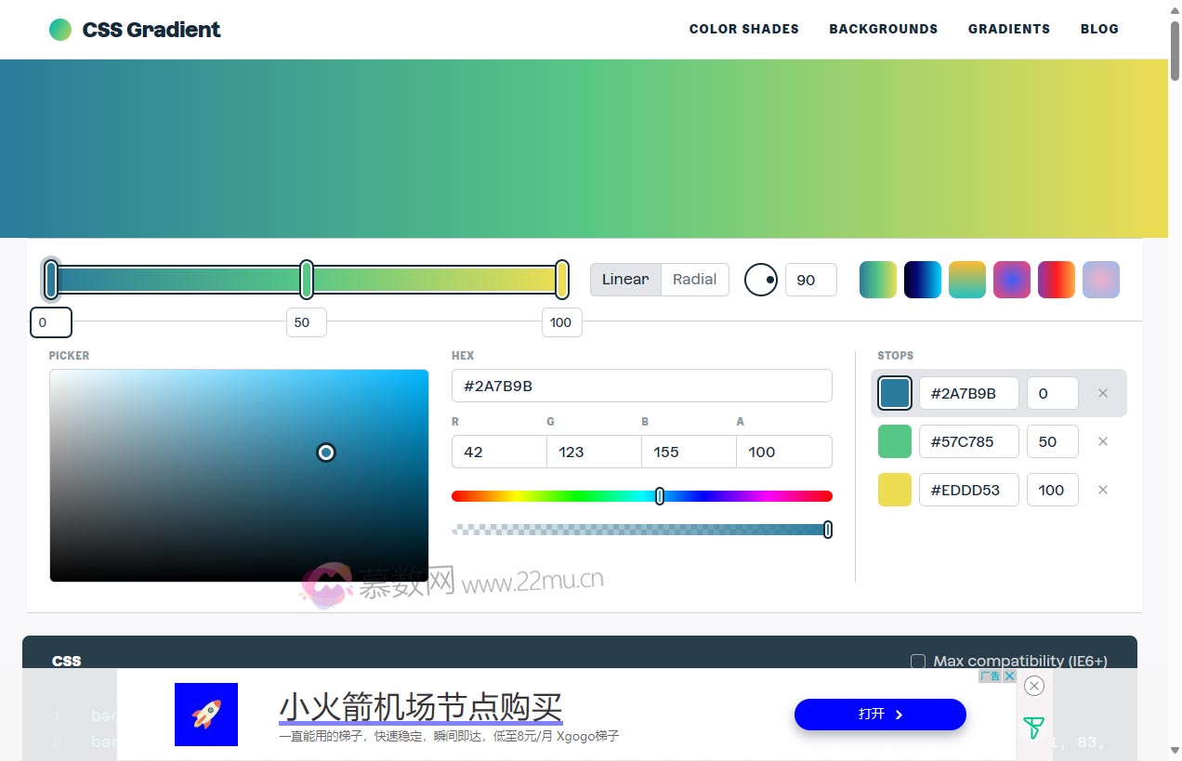Select the pink preset gradient swatch
Screen dimensions: 1182x761
click(1100, 279)
